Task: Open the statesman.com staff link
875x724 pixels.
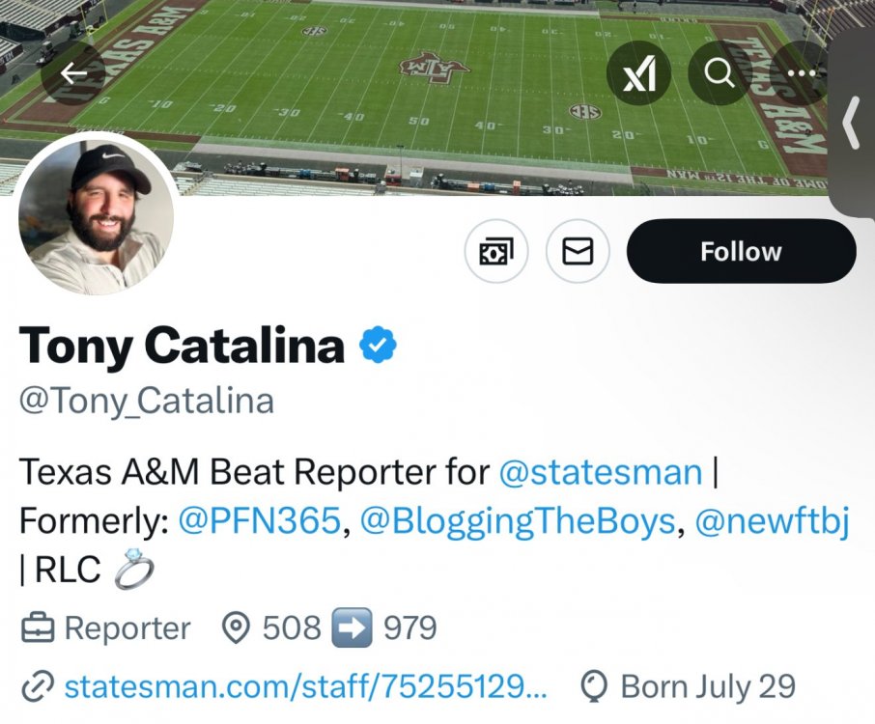Action: coord(305,687)
